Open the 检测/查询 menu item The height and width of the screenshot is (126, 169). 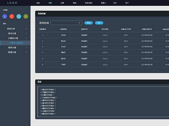[89, 3]
